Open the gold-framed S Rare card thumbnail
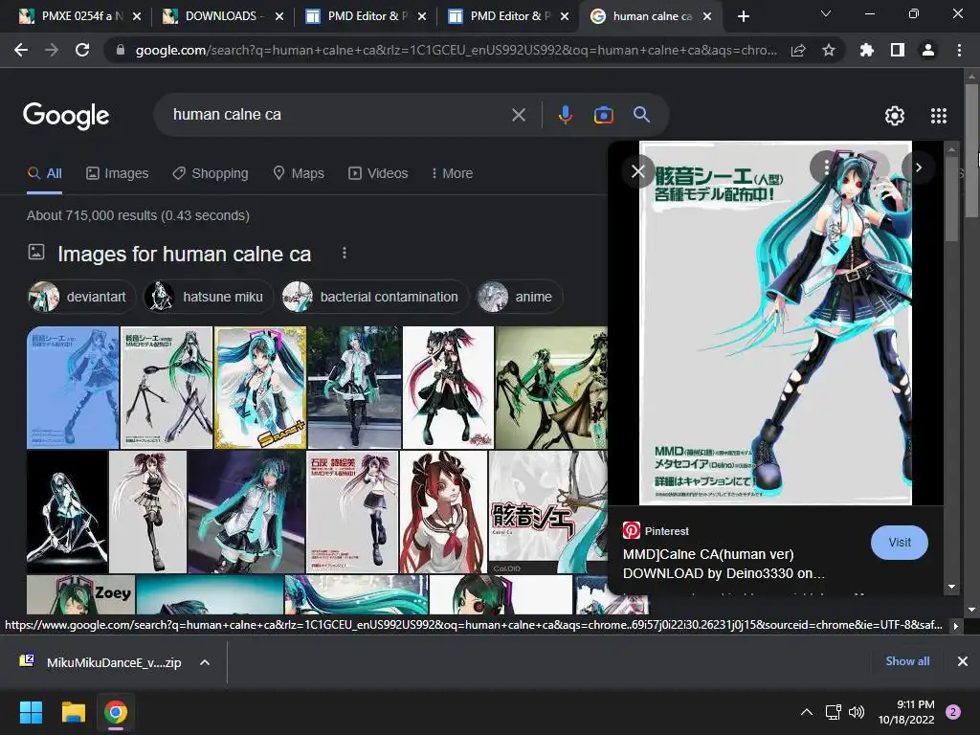 [x=260, y=388]
